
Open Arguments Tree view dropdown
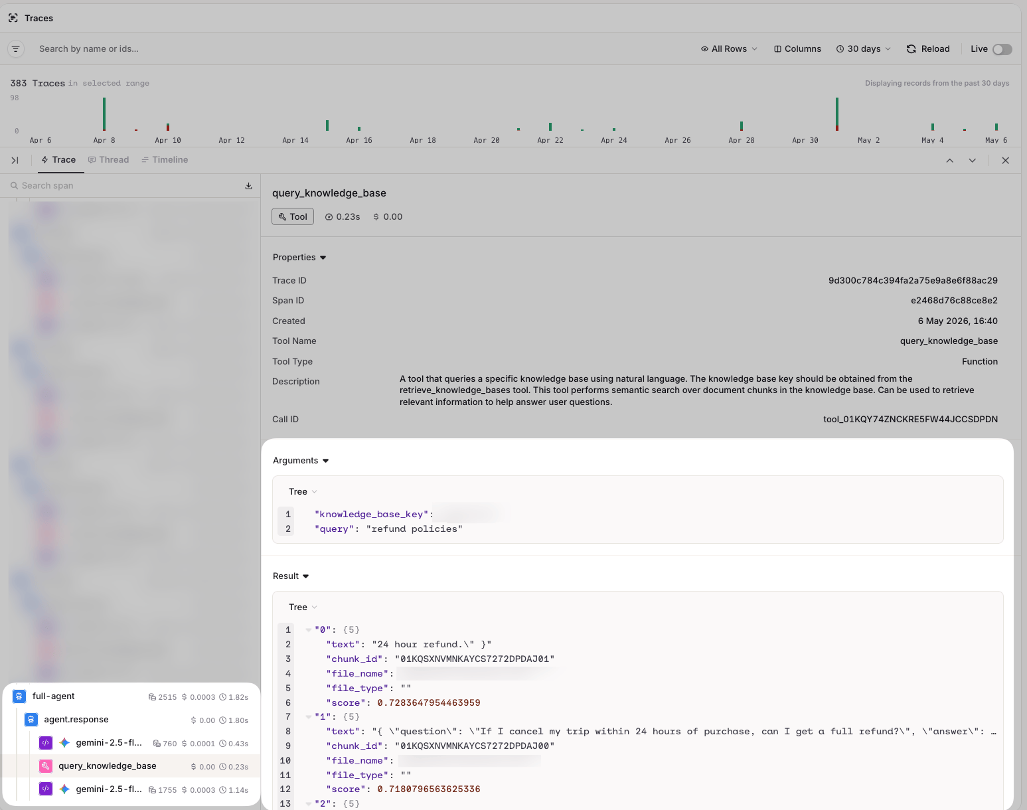point(303,492)
